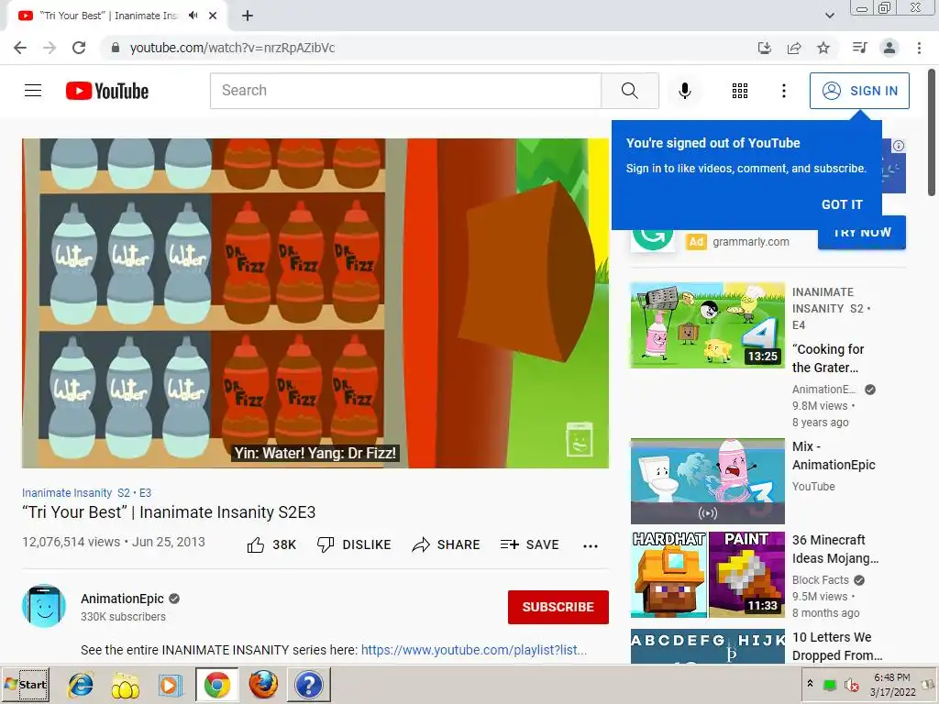Open AnimationEpic channel avatar
This screenshot has width=939, height=704.
tap(44, 606)
